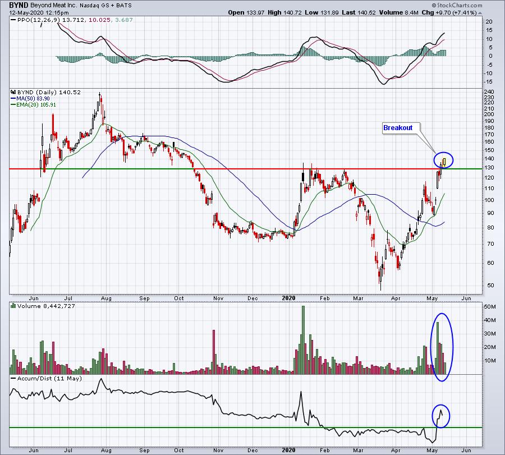
Task: Click the blue ellipse around recent volume bars
Action: [x=442, y=347]
